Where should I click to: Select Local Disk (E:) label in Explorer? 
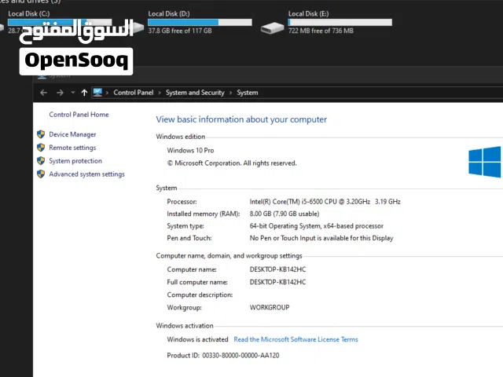[x=309, y=14]
